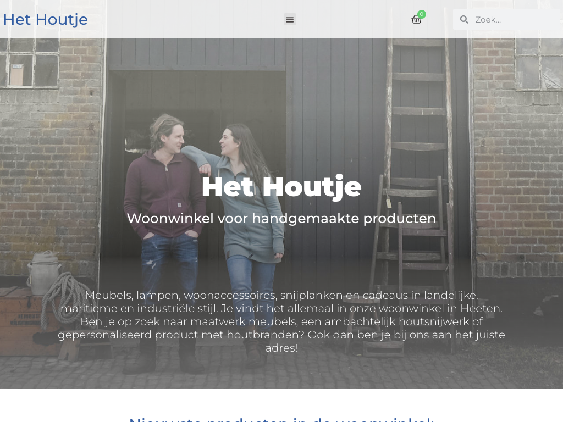
Task: Click the magnifying glass search icon
Action: point(464,19)
